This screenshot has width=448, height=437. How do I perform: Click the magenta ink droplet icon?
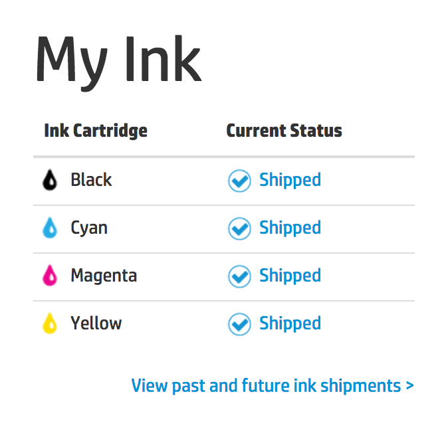[50, 276]
